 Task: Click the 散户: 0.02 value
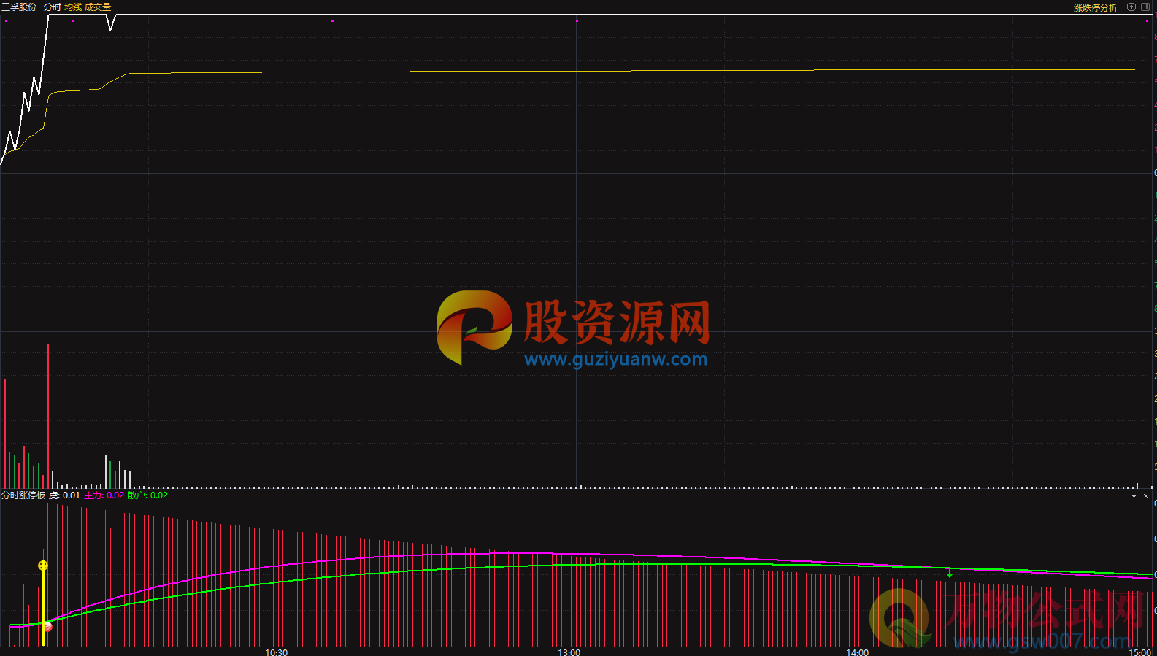click(147, 495)
